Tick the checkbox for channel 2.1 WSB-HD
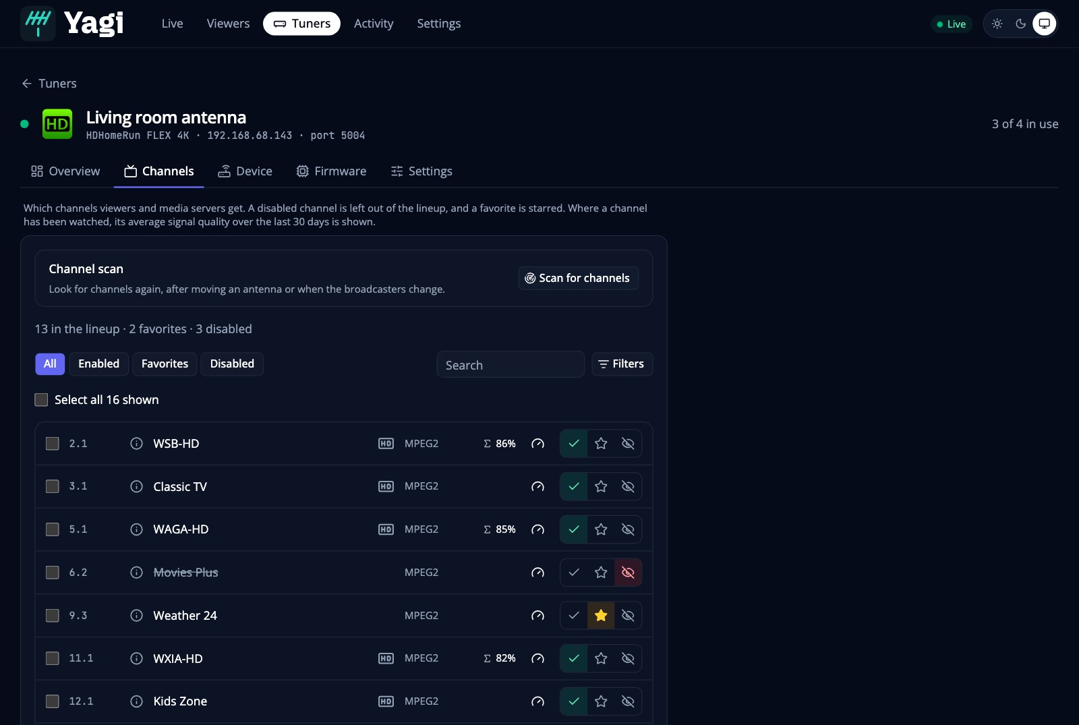This screenshot has width=1079, height=725. point(52,444)
